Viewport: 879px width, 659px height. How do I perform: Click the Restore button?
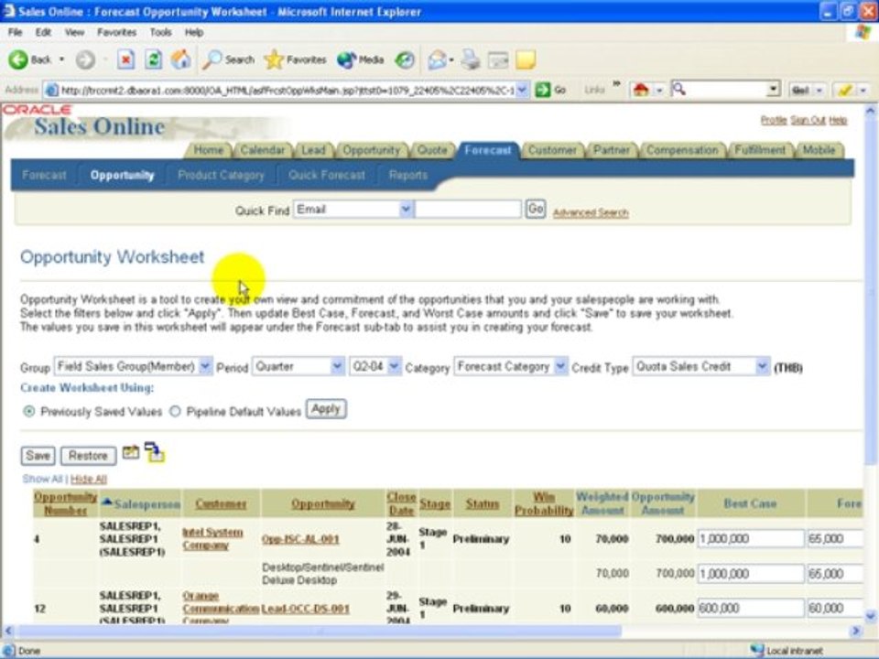pos(88,456)
